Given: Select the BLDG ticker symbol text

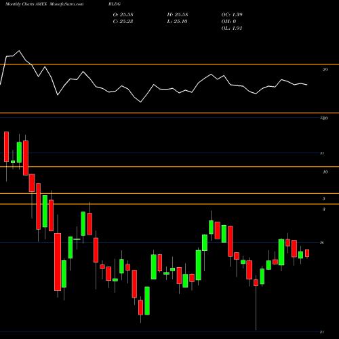Looking at the screenshot, I should point(115,4).
